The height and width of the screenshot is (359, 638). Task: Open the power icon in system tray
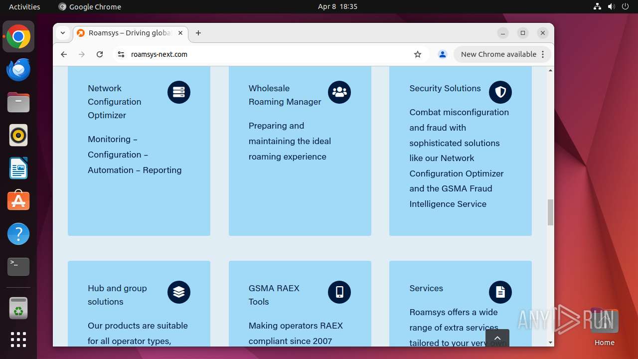[625, 6]
